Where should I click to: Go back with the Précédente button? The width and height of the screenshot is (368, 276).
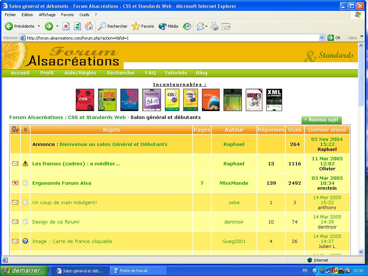[19, 26]
